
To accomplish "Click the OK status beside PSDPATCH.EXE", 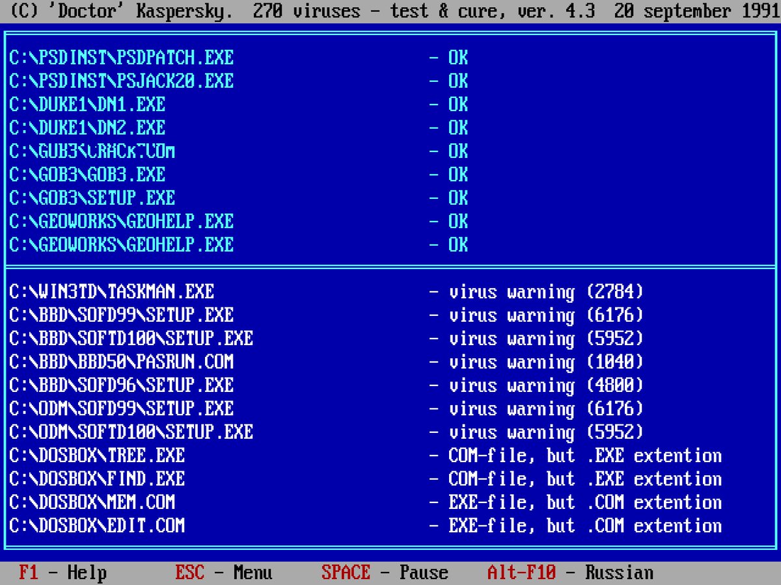I will tap(458, 58).
